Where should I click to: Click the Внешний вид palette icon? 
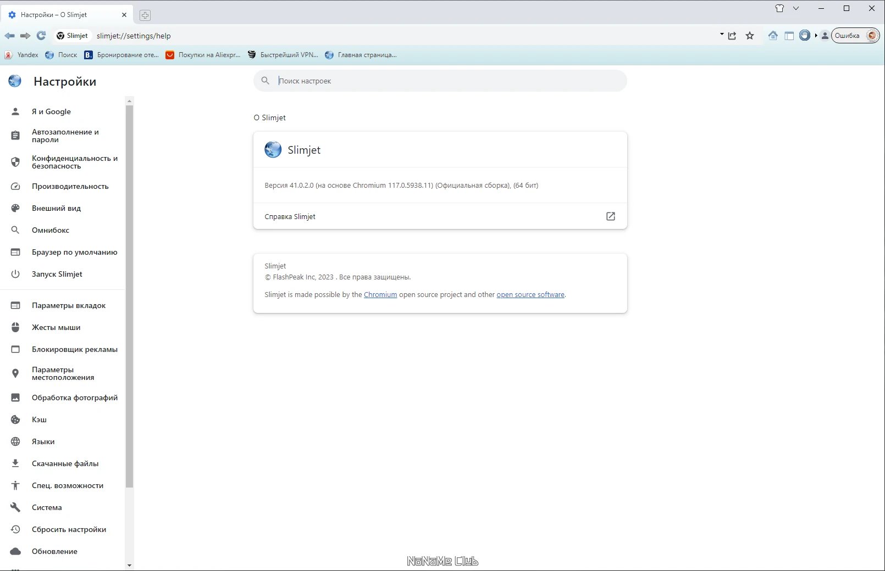click(x=15, y=208)
